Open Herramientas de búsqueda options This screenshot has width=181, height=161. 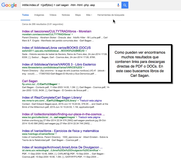coord(111,15)
